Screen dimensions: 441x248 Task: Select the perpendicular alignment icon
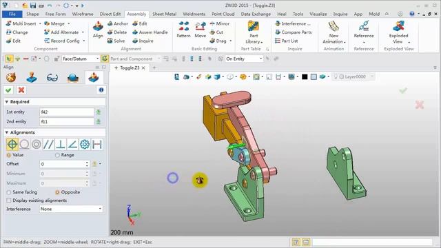[x=61, y=145]
